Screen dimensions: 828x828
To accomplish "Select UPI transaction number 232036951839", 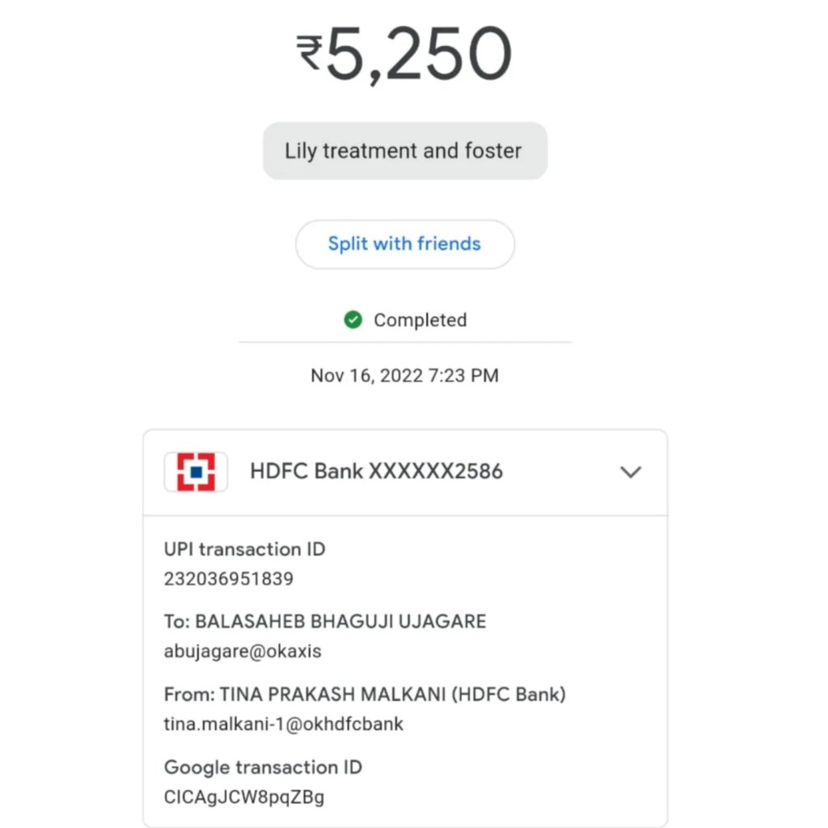I will (x=228, y=579).
